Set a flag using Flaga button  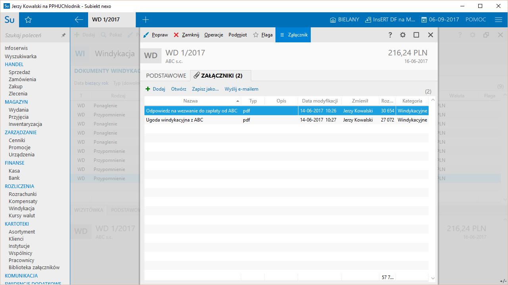click(263, 35)
